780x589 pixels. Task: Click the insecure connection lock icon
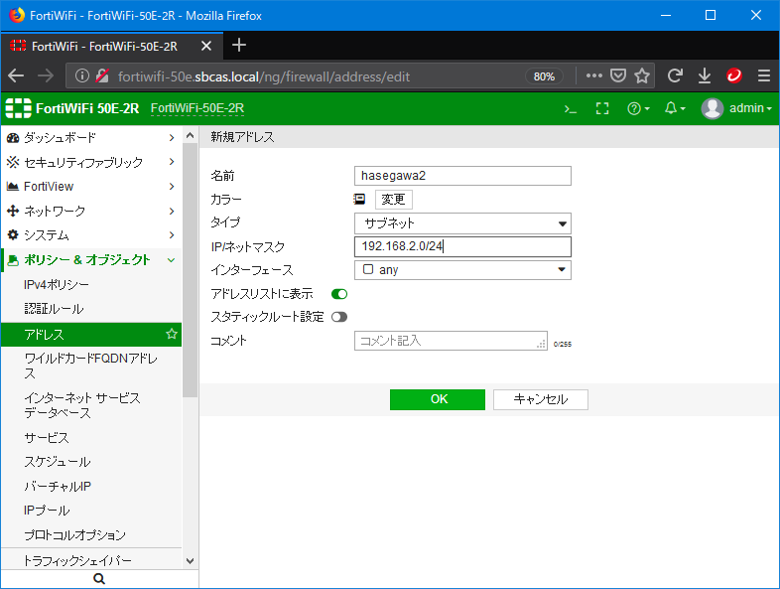coord(102,75)
